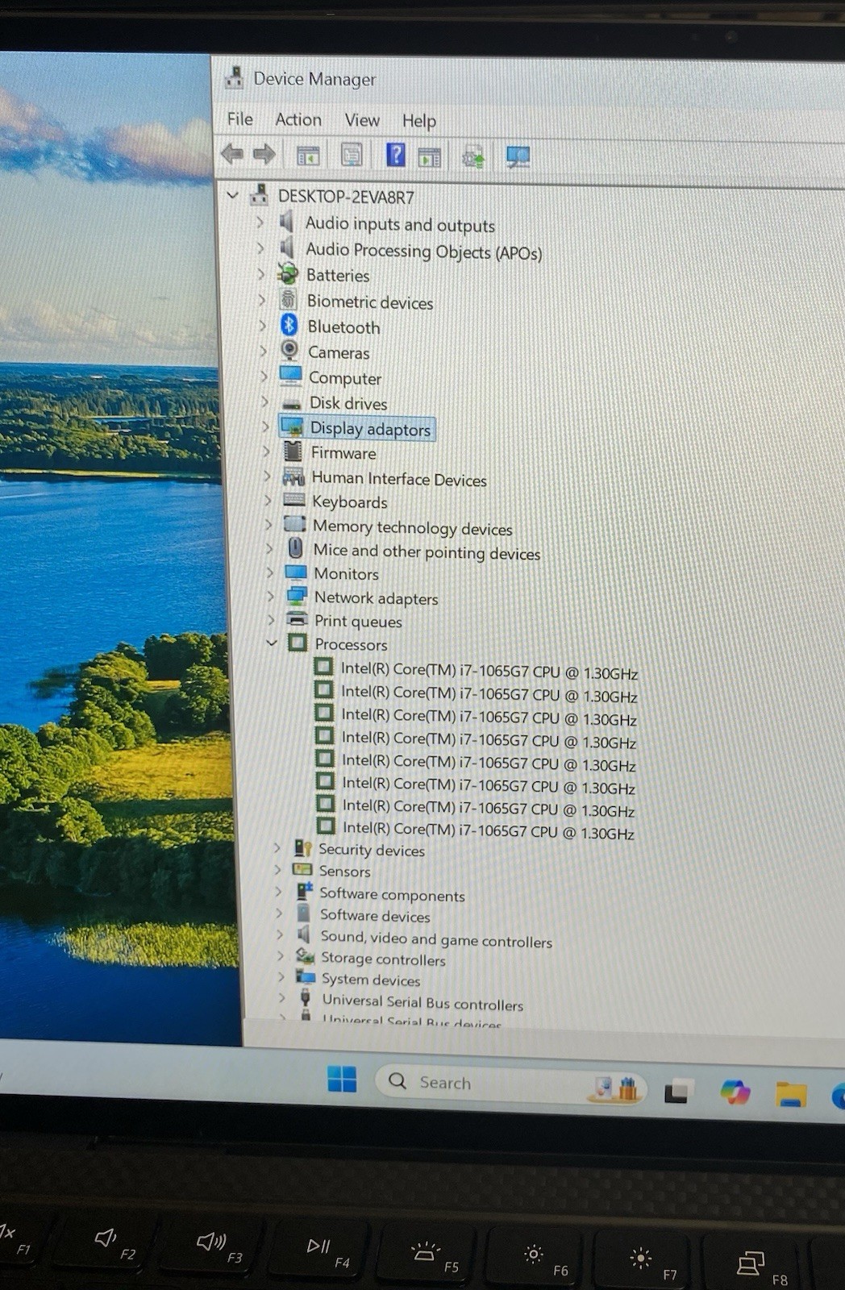Screen dimensions: 845x1290
Task: Click the taskbar Search box
Action: (510, 1083)
